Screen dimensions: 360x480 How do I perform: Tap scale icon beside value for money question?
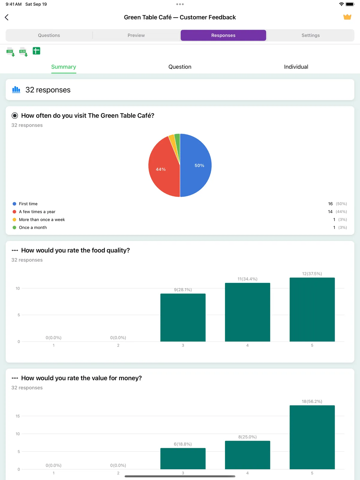pyautogui.click(x=15, y=378)
